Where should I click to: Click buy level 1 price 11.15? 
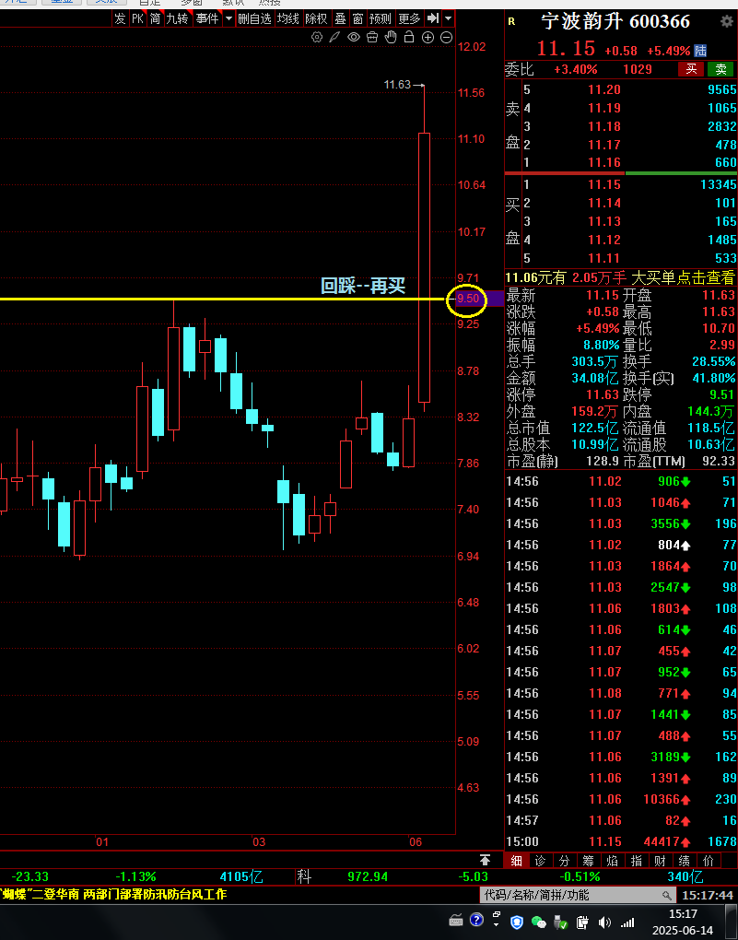click(603, 184)
